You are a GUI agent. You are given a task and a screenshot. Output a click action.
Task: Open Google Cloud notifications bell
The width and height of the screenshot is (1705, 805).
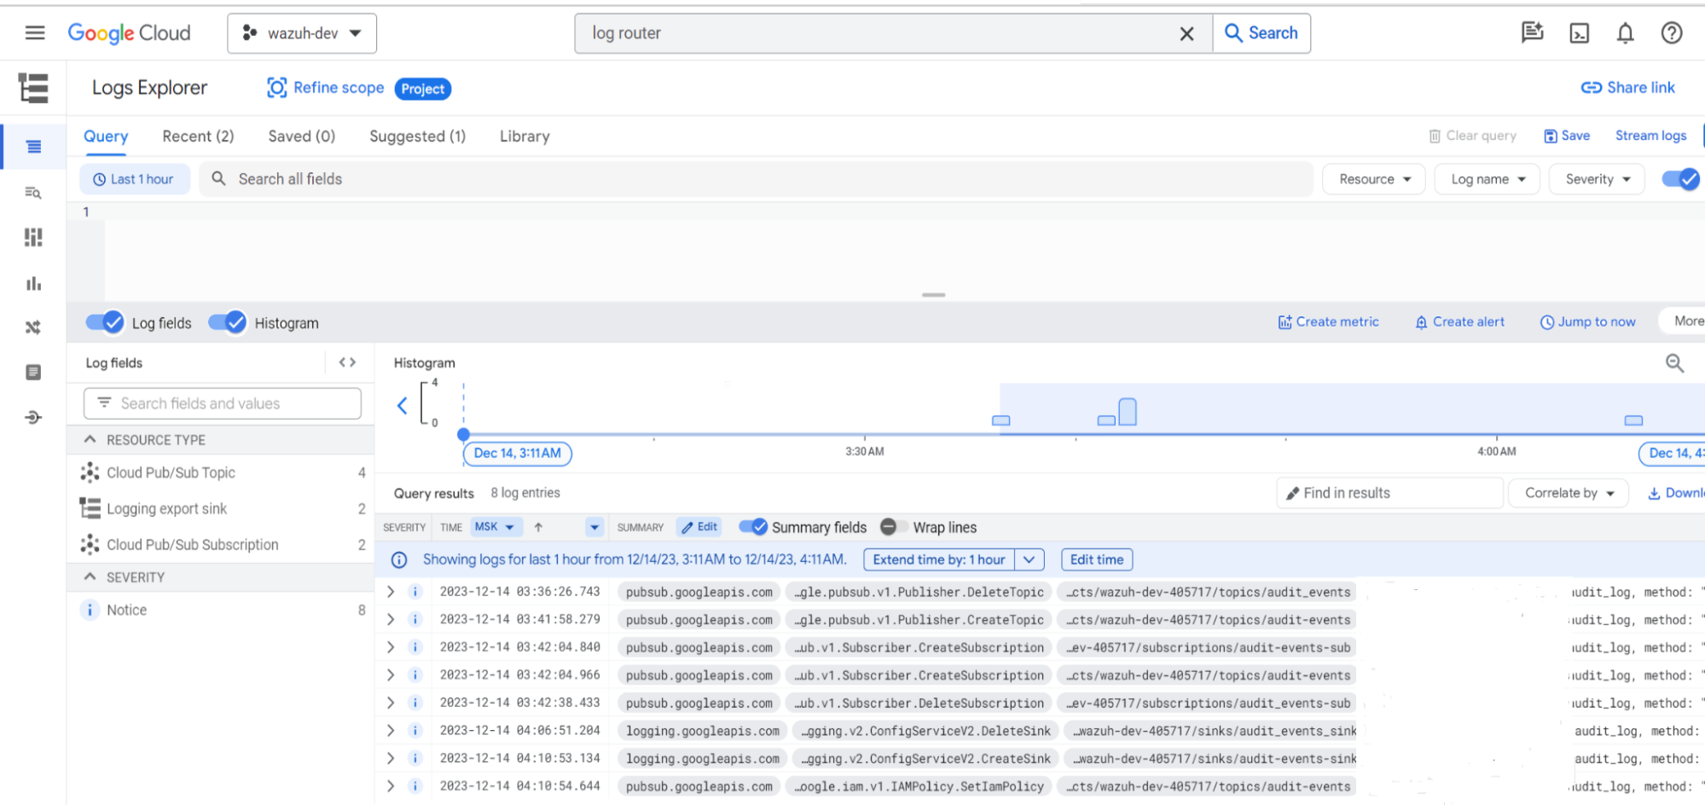[1625, 33]
